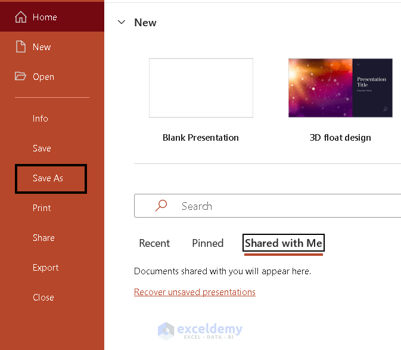Click the Open folder icon
Viewport: 401px width, 350px height.
(x=20, y=76)
